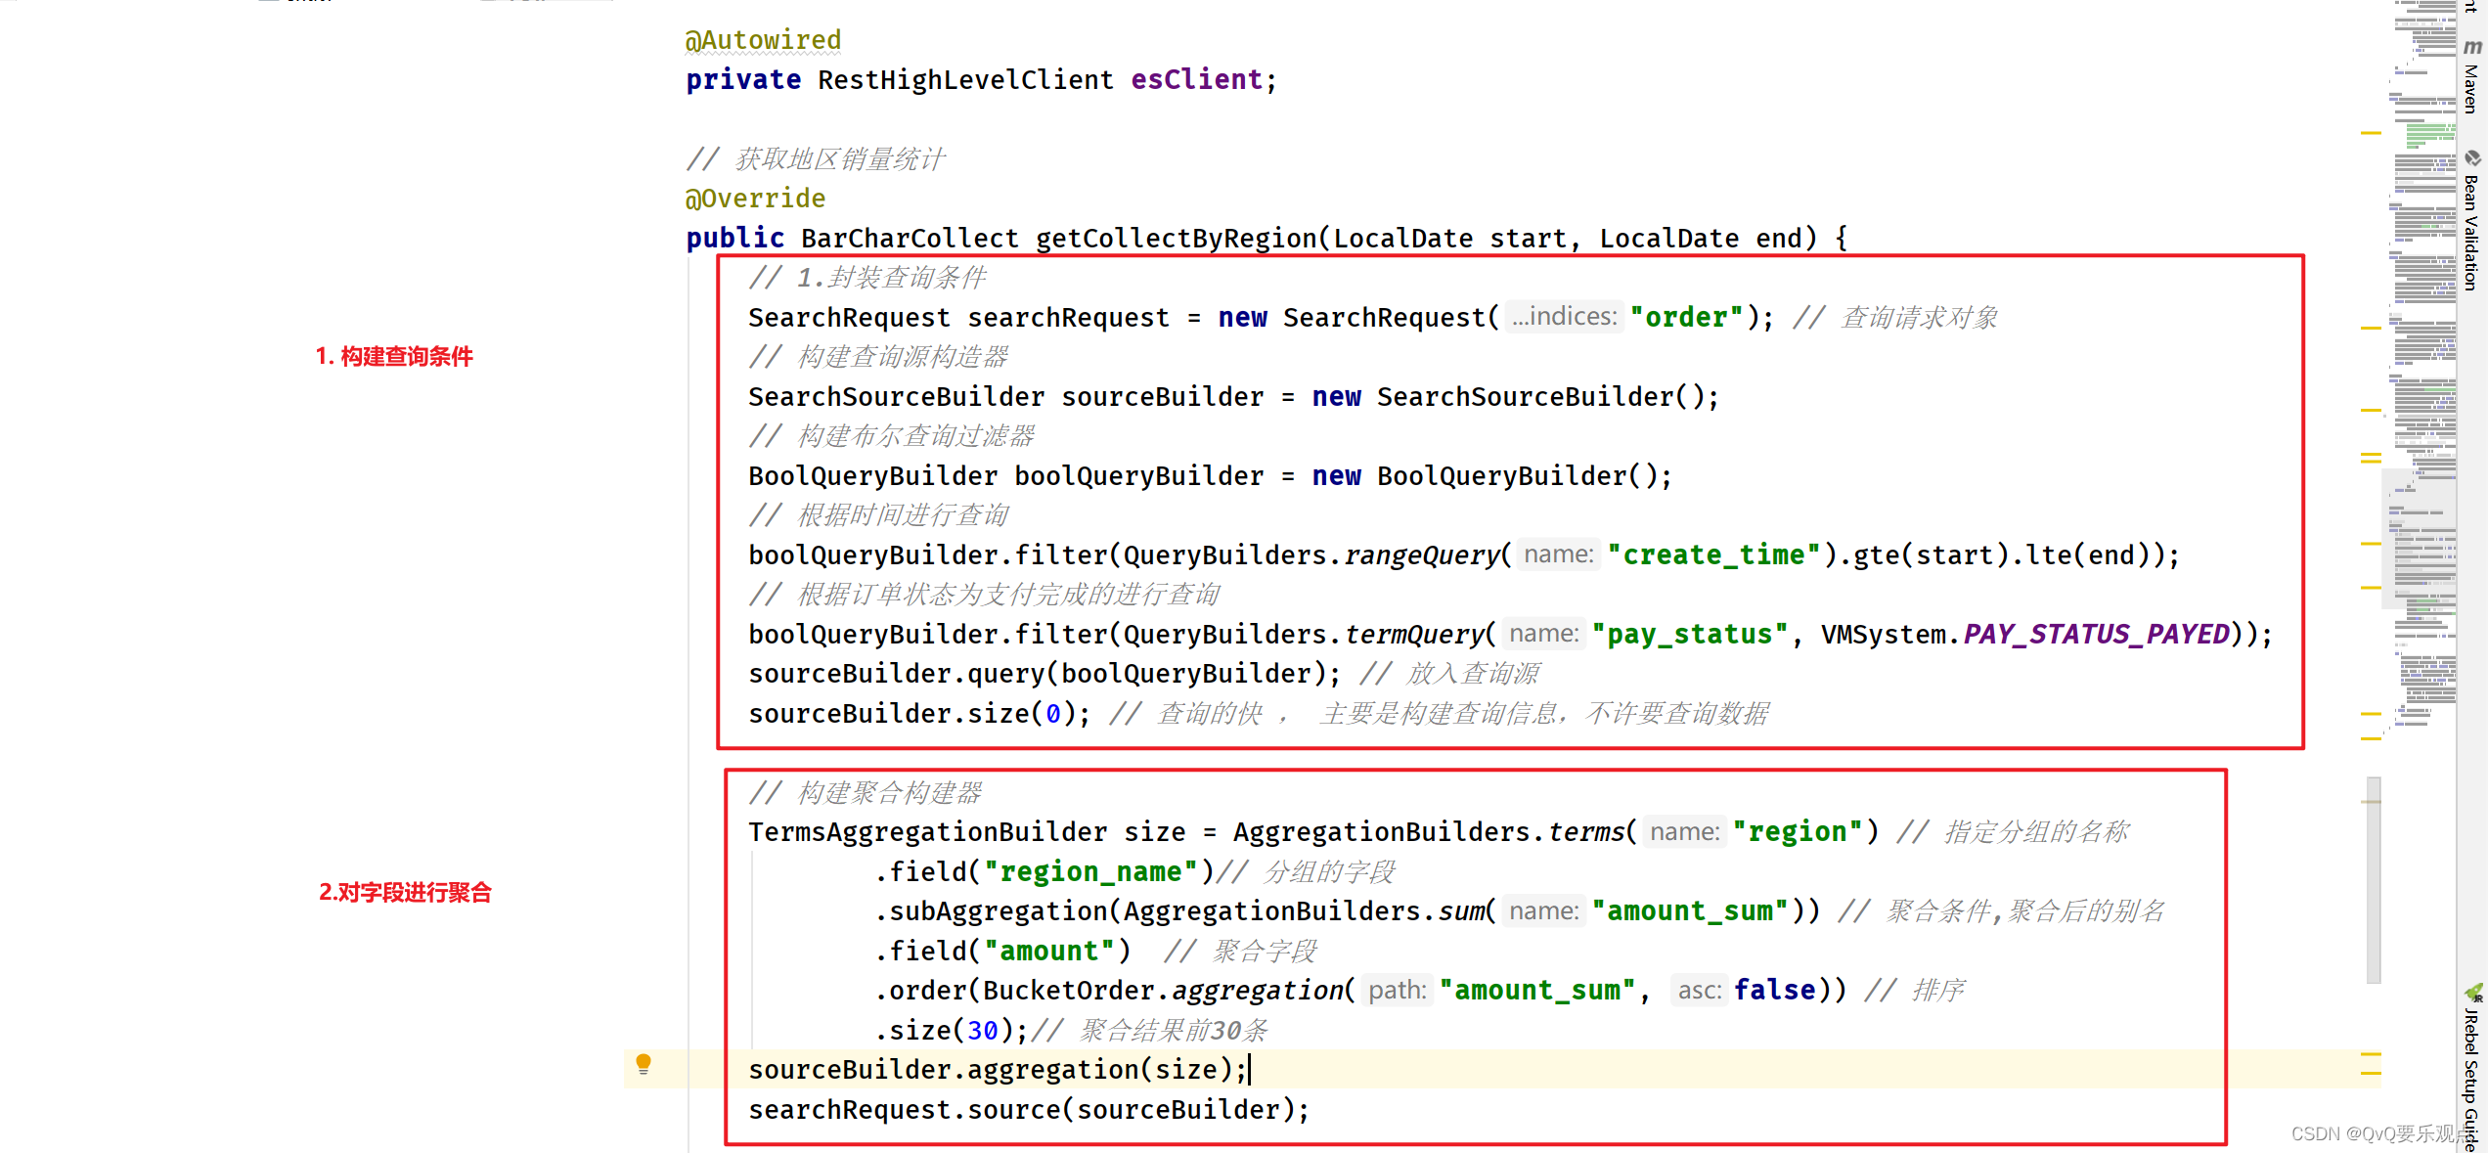Click the rangeQuery method call
The width and height of the screenshot is (2488, 1153).
point(1422,554)
